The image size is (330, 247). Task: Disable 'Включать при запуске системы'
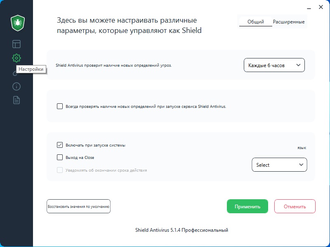pyautogui.click(x=59, y=145)
